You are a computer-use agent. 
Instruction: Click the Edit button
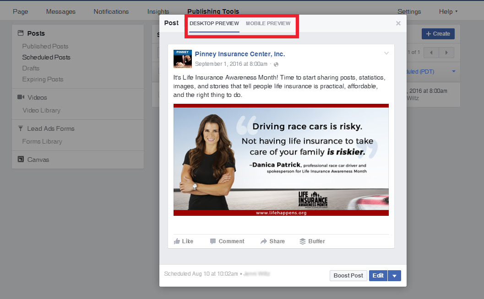click(x=378, y=276)
